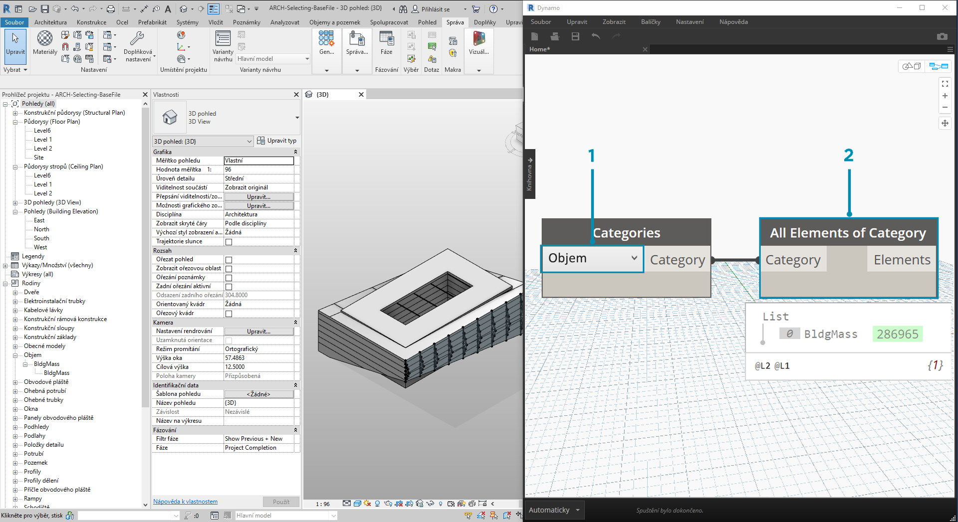
Task: Click the Revit Save icon in quick access
Action: pyautogui.click(x=44, y=9)
